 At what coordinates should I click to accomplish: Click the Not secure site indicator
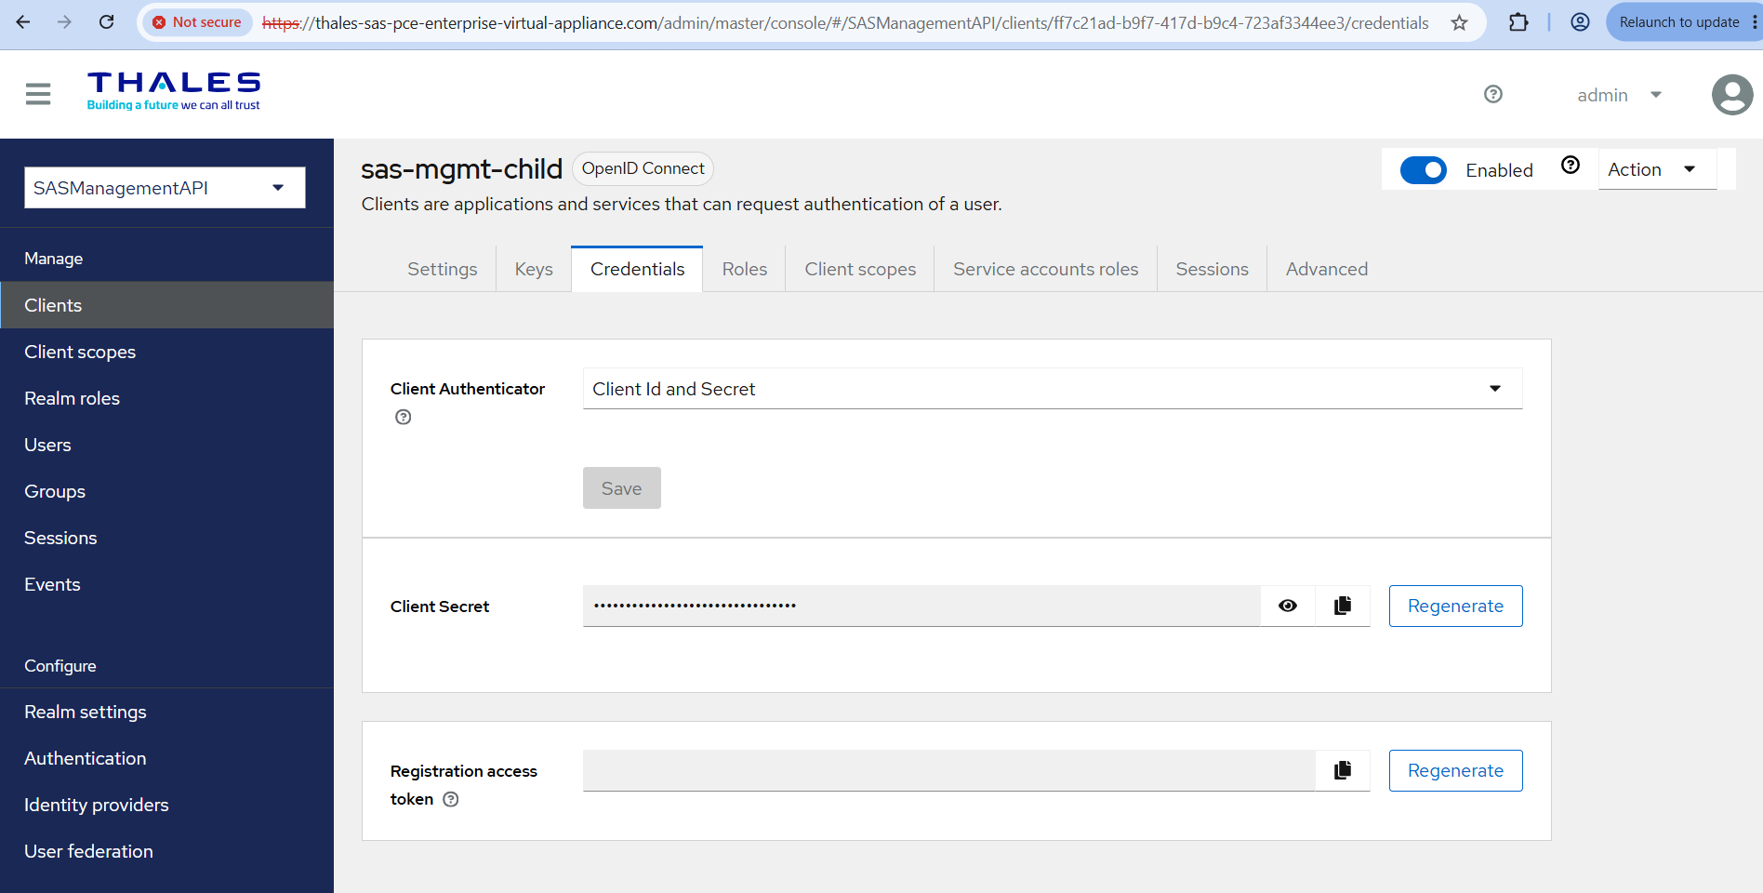coord(196,22)
